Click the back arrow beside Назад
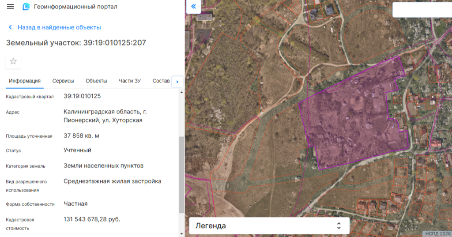Image resolution: width=452 pixels, height=237 pixels. point(10,27)
